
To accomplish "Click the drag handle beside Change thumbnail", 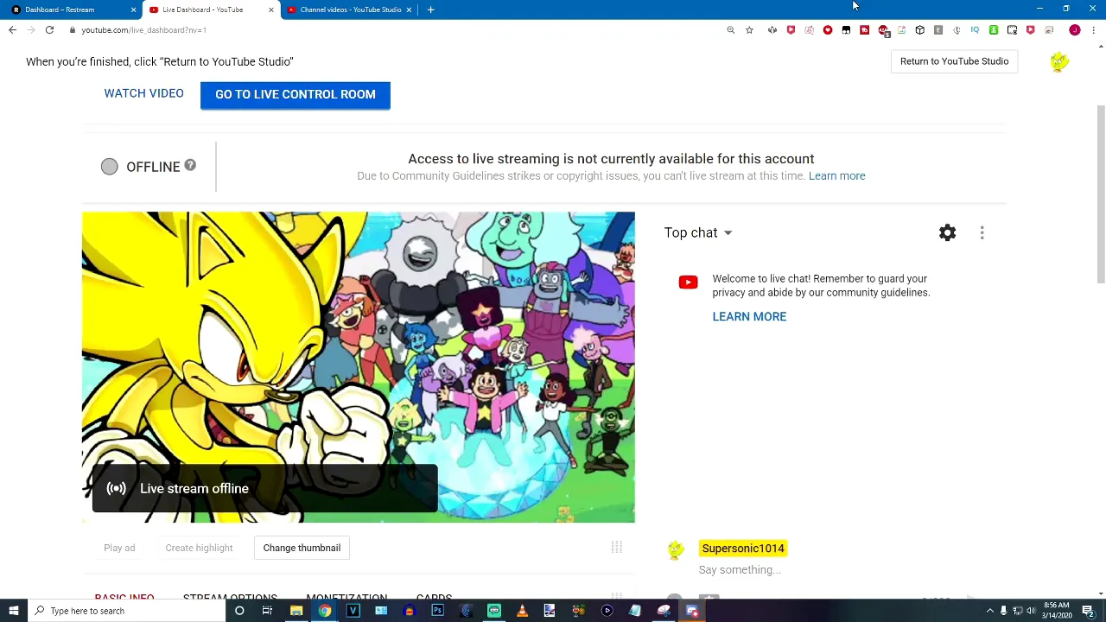I will coord(616,547).
